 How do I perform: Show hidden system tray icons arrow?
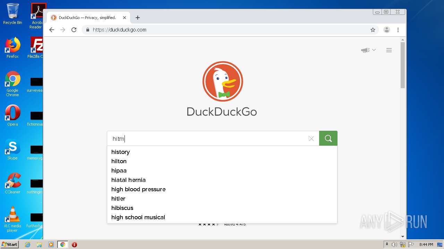pos(387,245)
